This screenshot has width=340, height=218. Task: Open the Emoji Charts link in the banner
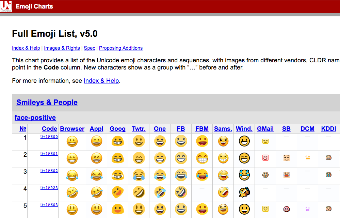tap(34, 6)
